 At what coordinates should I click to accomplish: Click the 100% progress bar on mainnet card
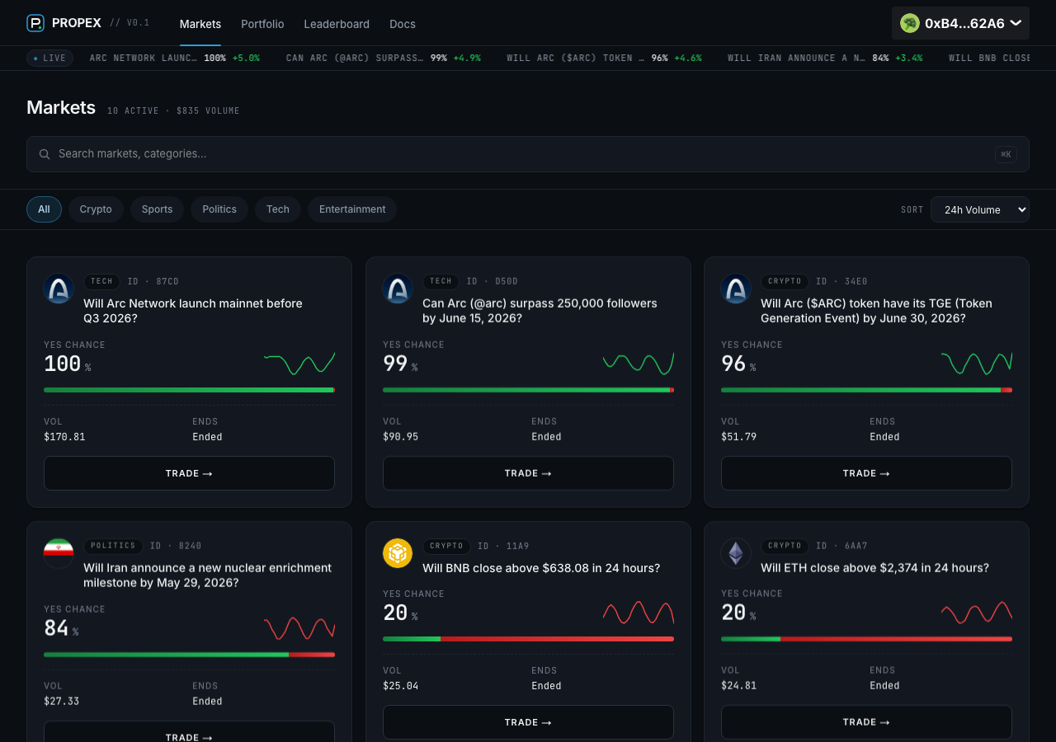click(189, 390)
